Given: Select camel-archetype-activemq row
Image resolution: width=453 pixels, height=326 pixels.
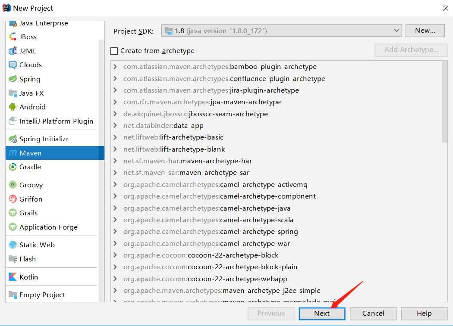Looking at the screenshot, I should point(276,185).
